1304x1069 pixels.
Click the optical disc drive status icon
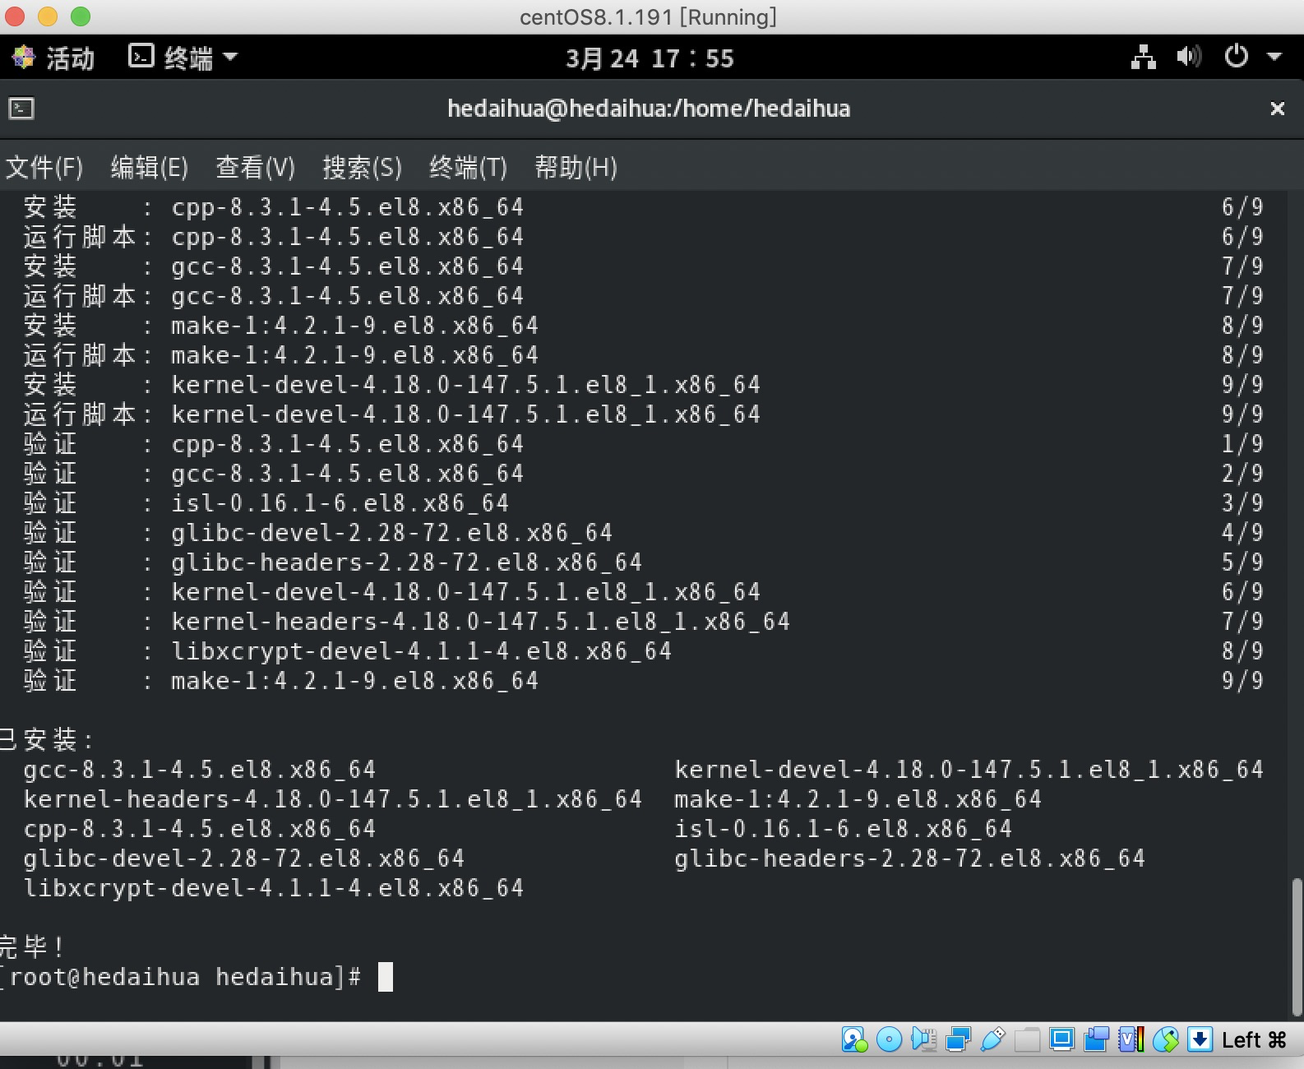pyautogui.click(x=889, y=1040)
